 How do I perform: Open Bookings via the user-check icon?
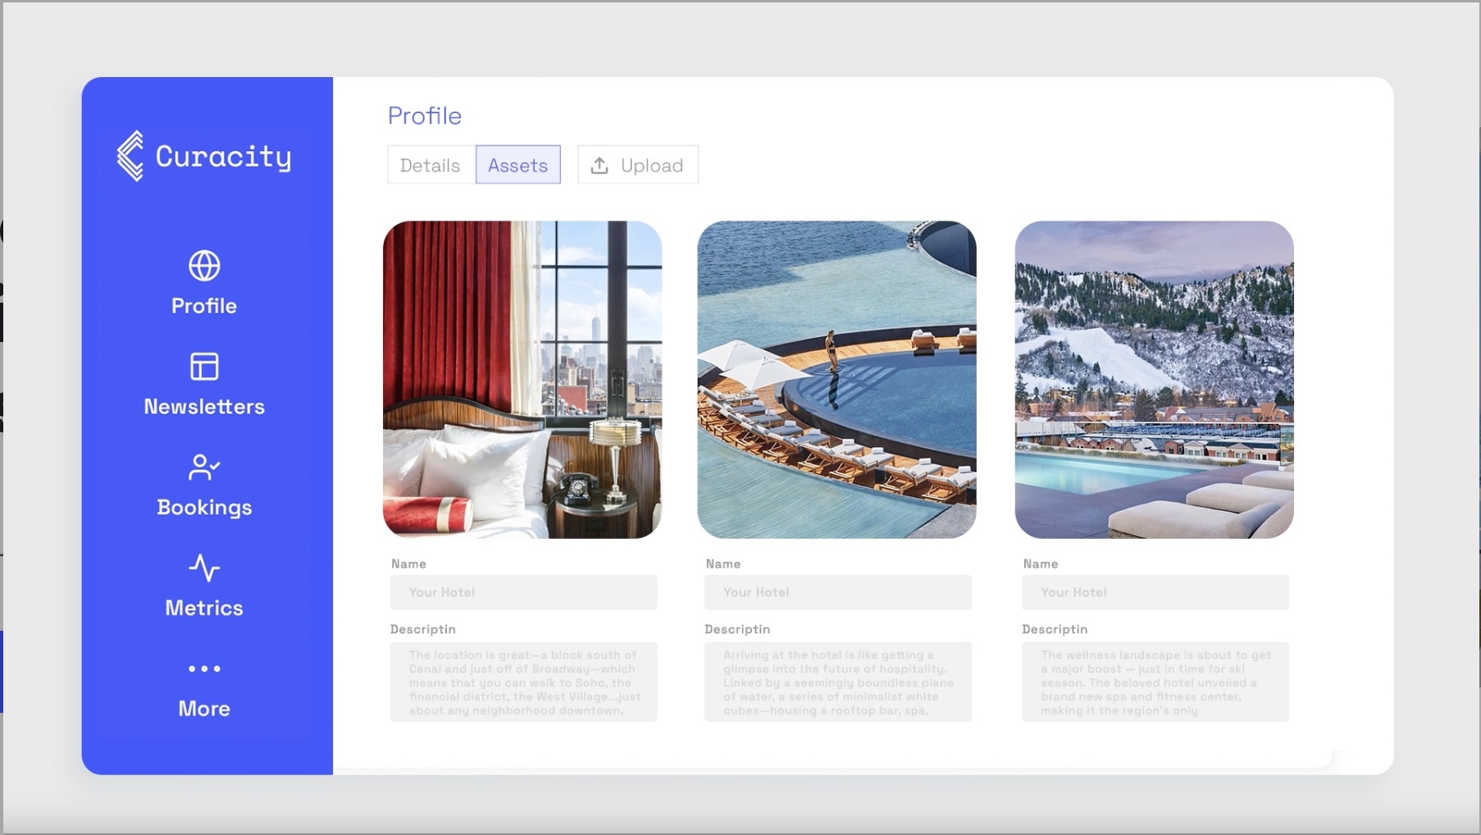(x=204, y=468)
